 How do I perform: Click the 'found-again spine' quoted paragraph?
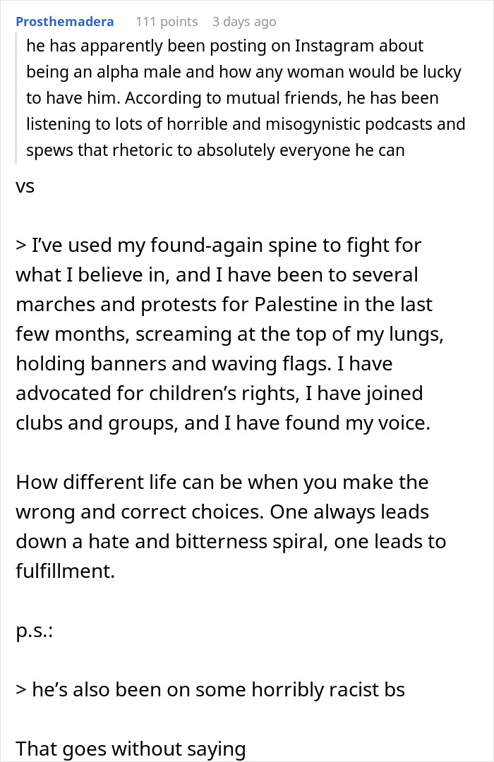pos(229,334)
